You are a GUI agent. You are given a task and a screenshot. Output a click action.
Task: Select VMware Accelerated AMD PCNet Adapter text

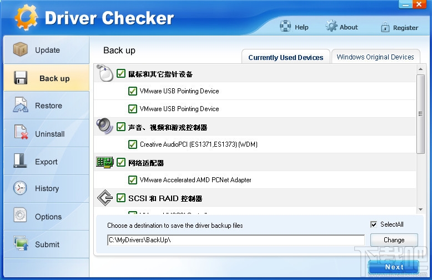[x=195, y=179]
